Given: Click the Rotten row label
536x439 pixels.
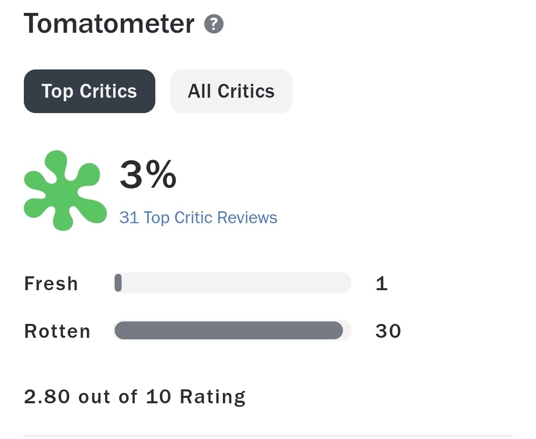Looking at the screenshot, I should pos(58,331).
